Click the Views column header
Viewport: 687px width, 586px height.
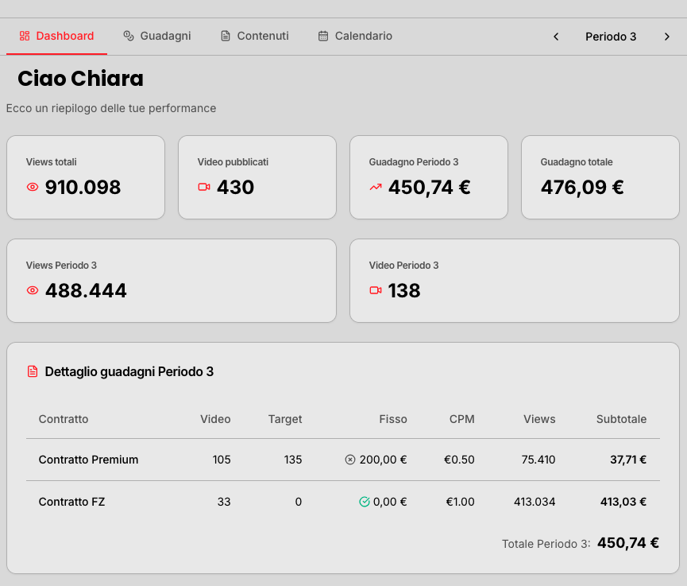(539, 419)
